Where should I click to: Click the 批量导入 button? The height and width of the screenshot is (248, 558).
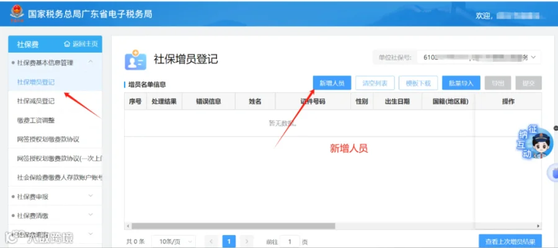(461, 83)
